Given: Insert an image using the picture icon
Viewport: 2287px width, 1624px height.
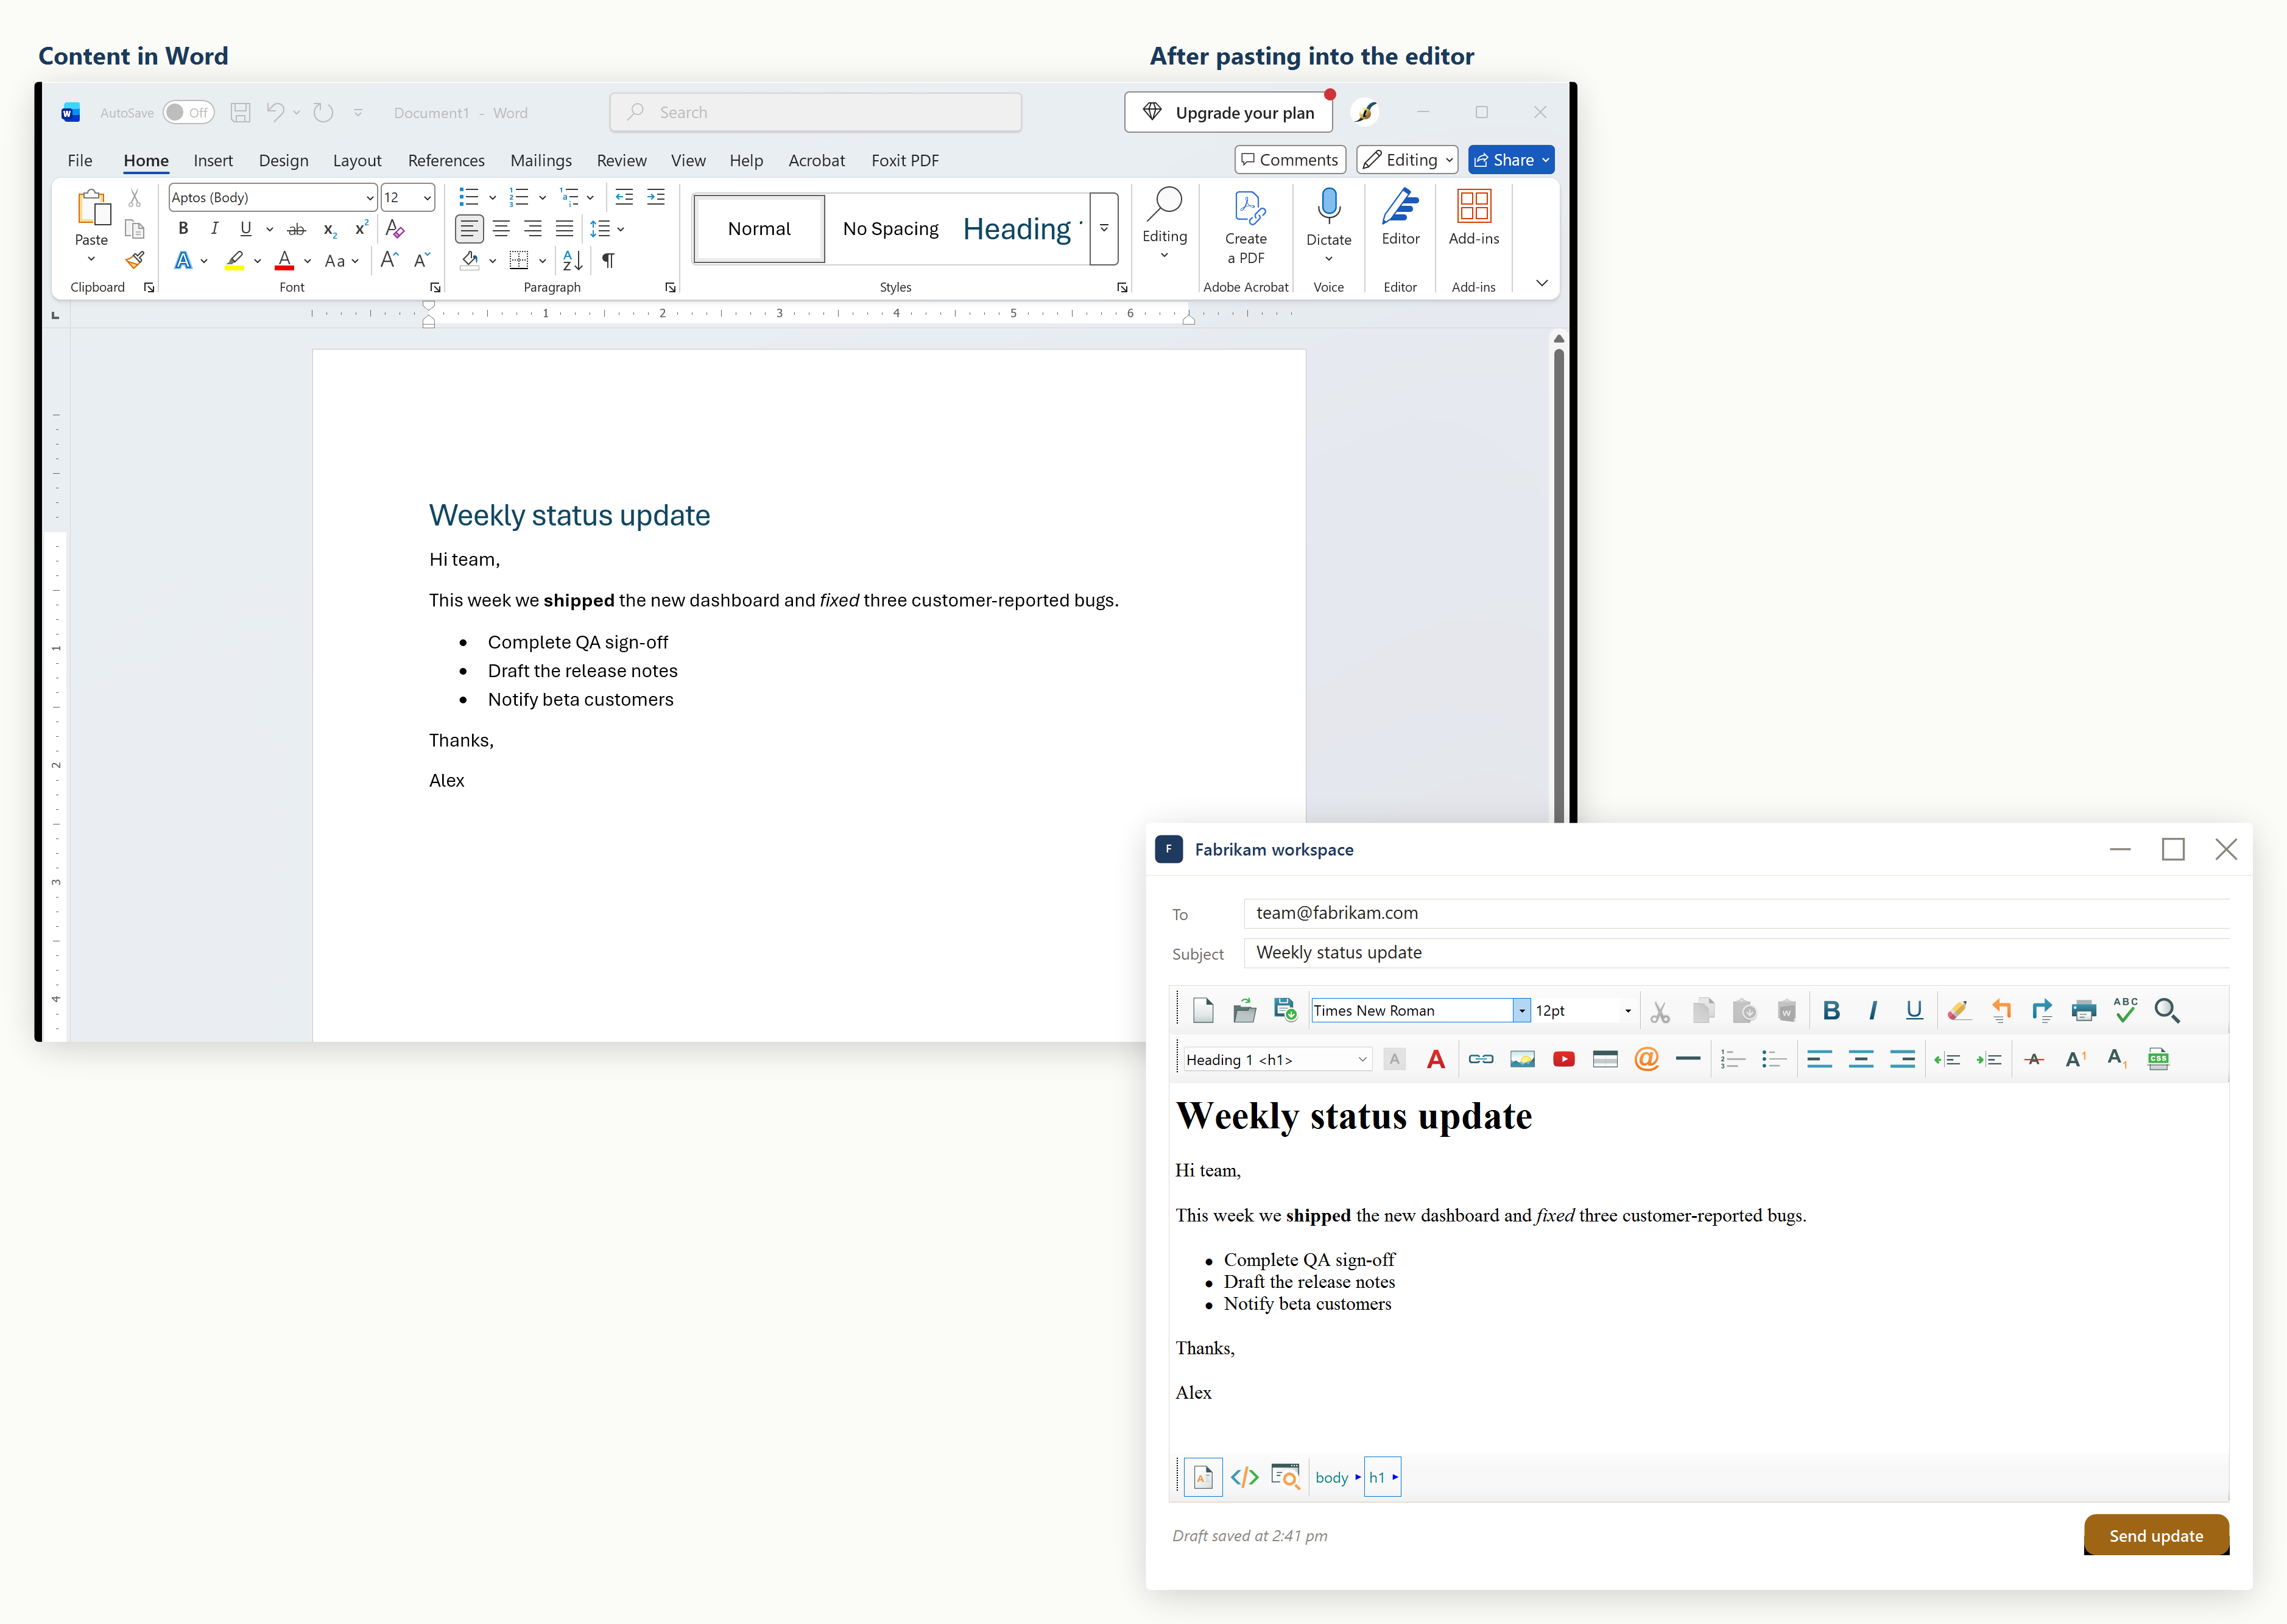Looking at the screenshot, I should click(1522, 1059).
